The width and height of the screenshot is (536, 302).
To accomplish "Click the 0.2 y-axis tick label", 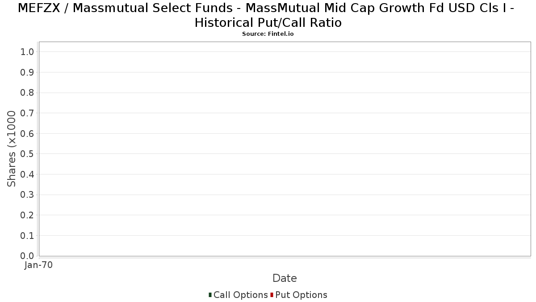I will point(27,215).
